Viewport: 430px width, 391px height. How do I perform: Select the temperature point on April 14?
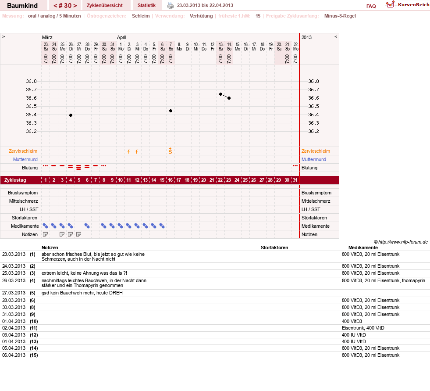coord(229,98)
